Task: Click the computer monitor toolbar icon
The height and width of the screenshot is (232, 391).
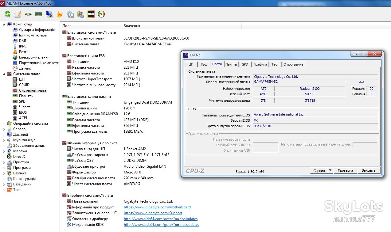Action: point(49,14)
